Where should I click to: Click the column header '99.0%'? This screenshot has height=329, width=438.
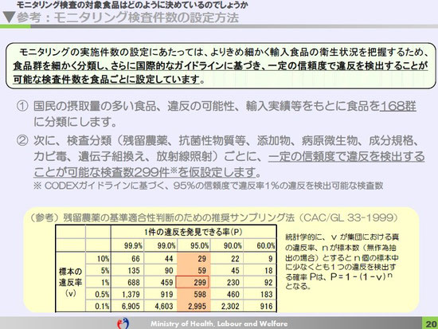[166, 245]
